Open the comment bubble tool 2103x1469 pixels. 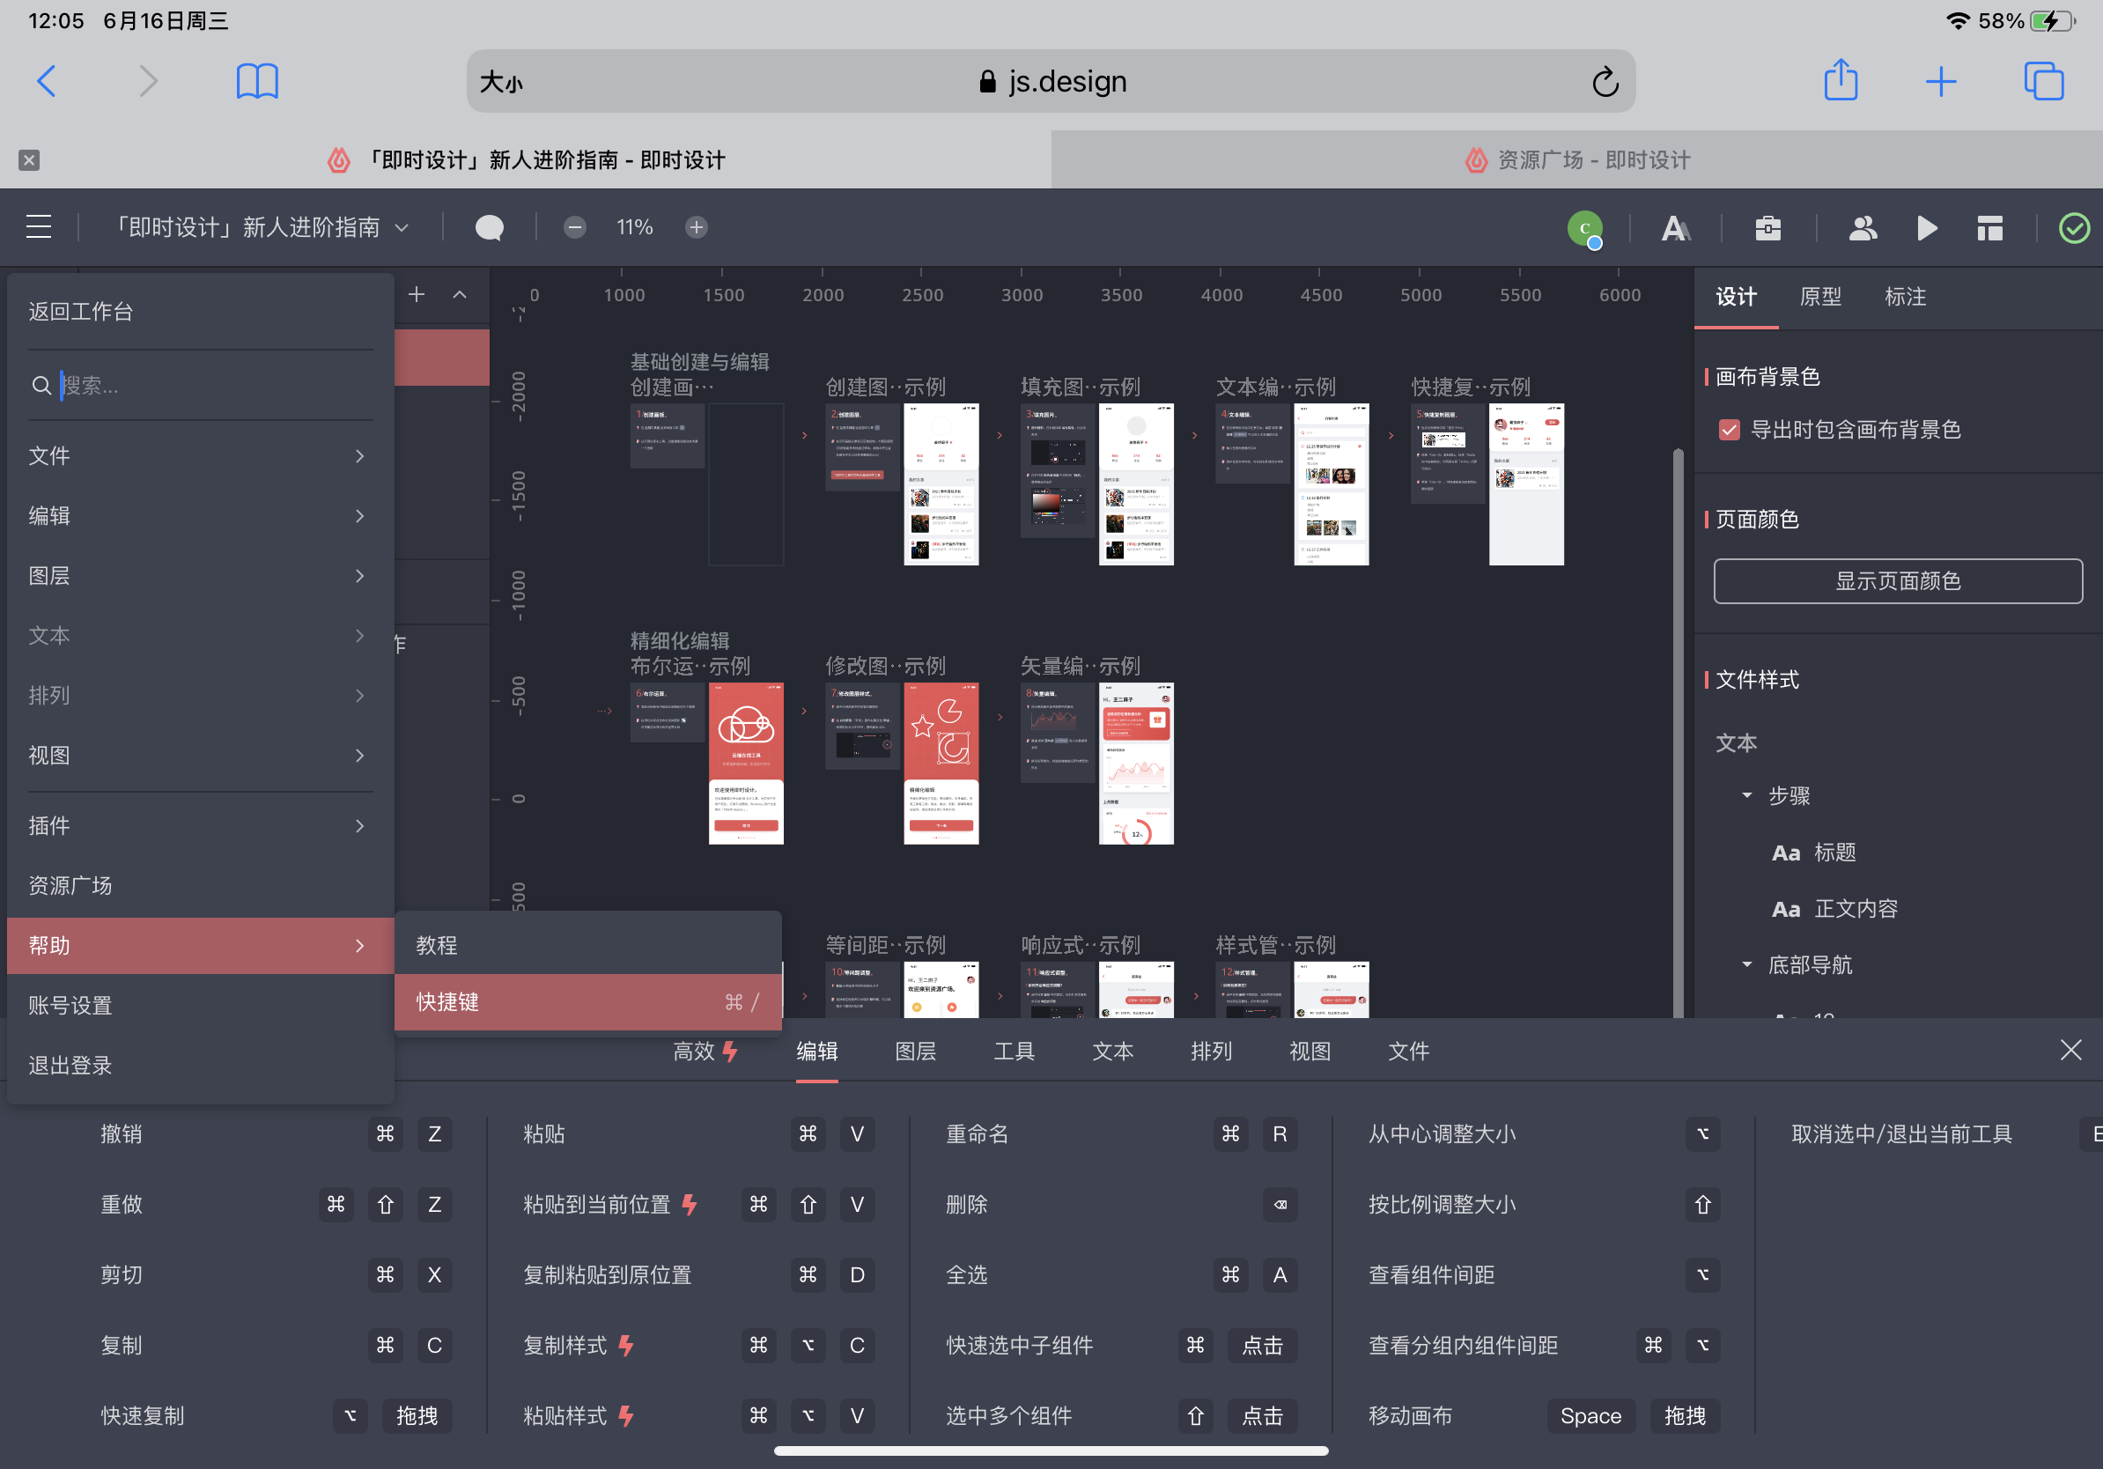tap(489, 227)
